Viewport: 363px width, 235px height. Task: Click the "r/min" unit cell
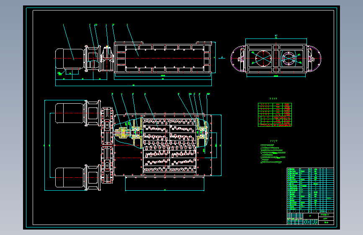click(278, 123)
